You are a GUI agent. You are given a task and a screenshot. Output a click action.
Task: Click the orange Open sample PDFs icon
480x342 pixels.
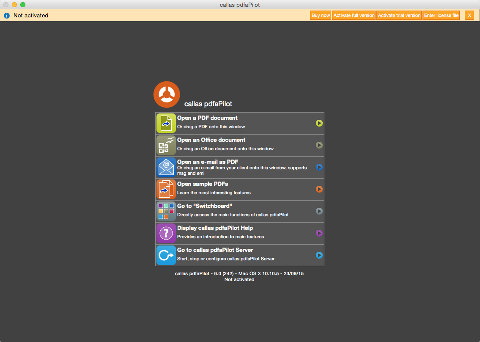tap(166, 189)
